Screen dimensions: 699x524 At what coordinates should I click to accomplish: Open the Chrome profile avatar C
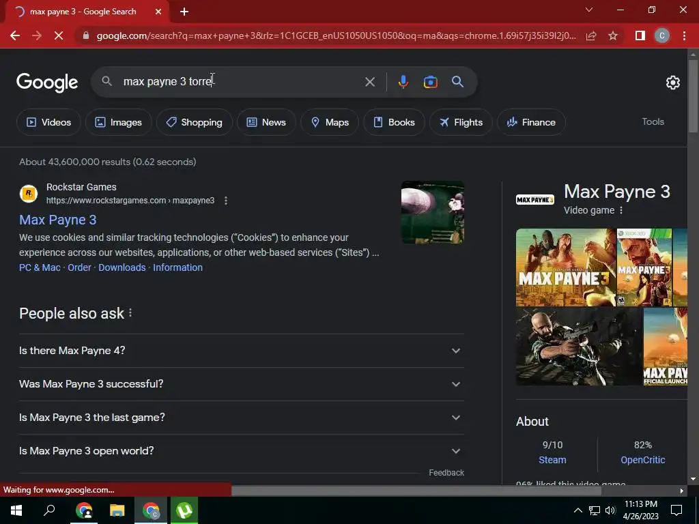tap(662, 35)
